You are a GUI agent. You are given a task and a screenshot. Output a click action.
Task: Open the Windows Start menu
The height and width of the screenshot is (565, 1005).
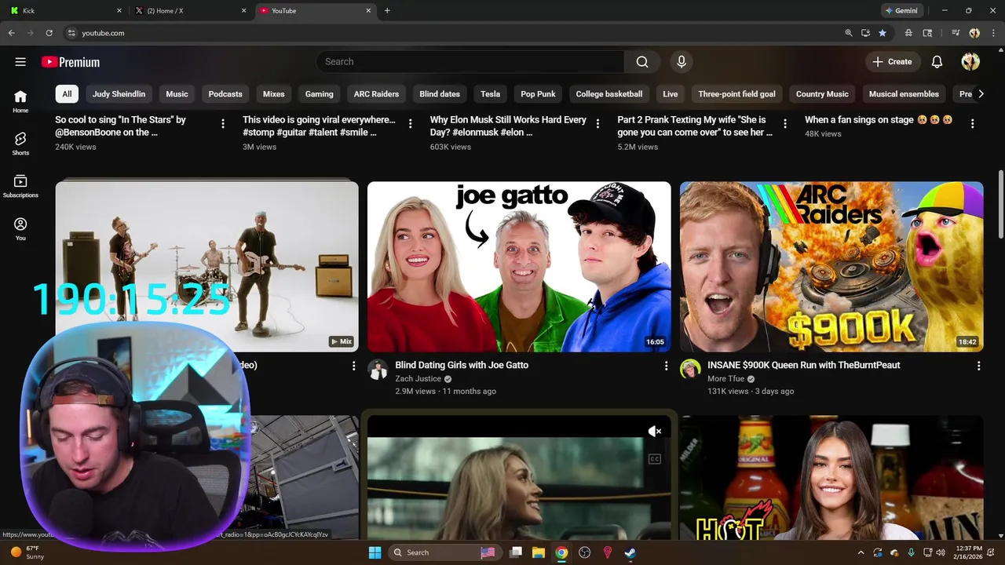pos(375,552)
